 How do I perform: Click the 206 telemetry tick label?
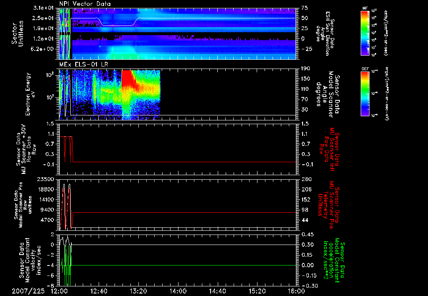[306, 189]
